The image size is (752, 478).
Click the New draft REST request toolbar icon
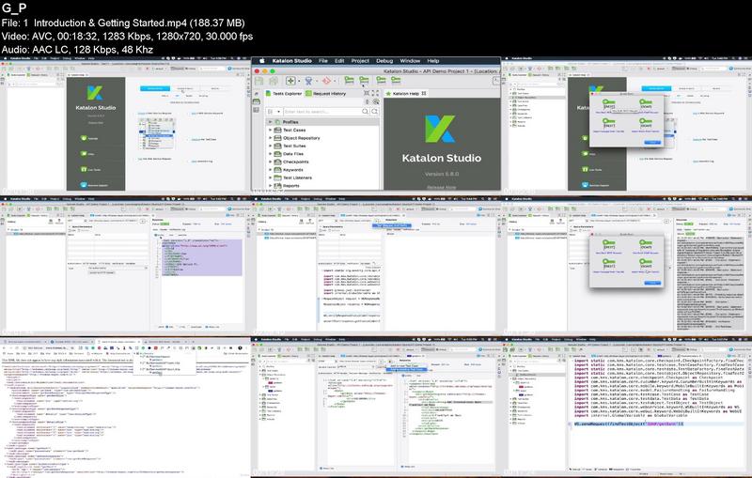(349, 80)
